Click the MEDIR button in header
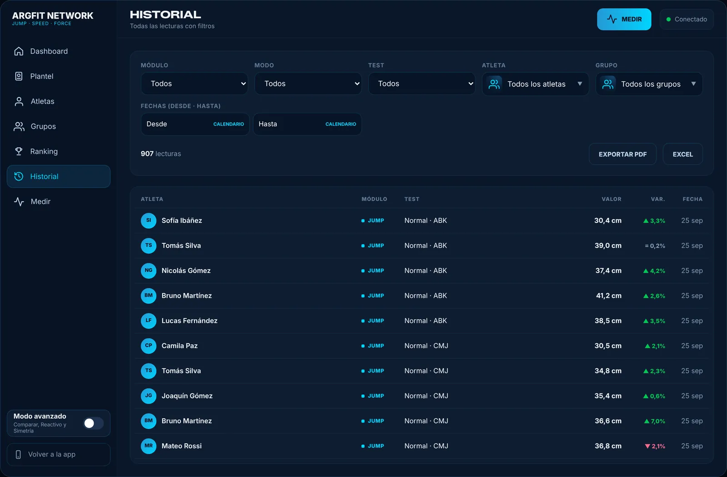This screenshot has height=477, width=727. (624, 19)
